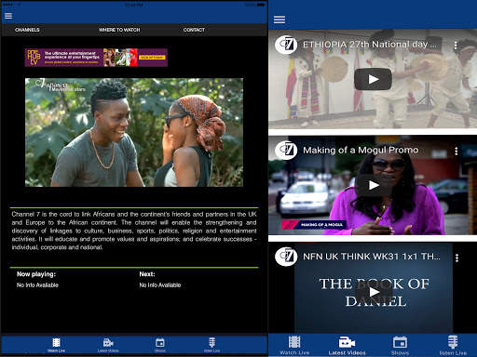
Task: Play the NFN UK THINK WK31 video
Action: point(374,292)
